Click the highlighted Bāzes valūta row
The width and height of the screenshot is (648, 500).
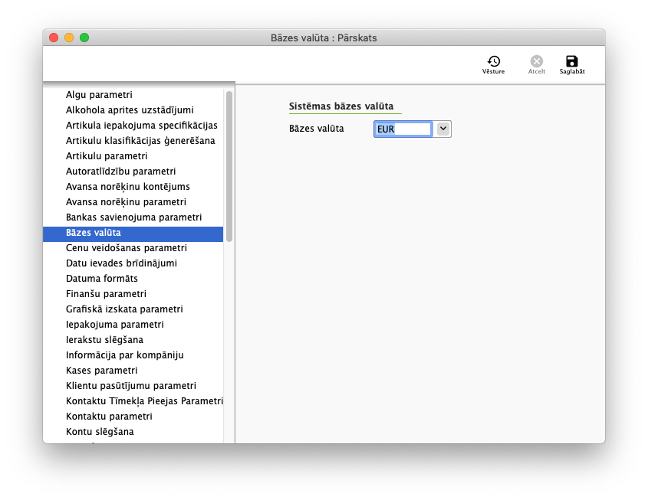click(x=133, y=233)
